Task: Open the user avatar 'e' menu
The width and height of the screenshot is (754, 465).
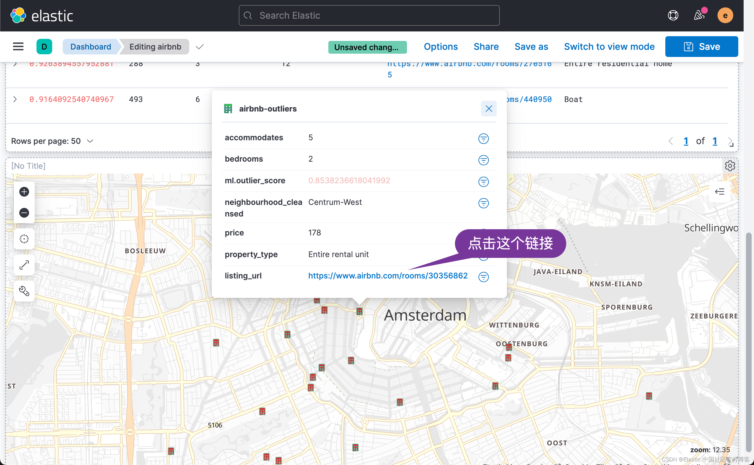Action: [x=725, y=15]
